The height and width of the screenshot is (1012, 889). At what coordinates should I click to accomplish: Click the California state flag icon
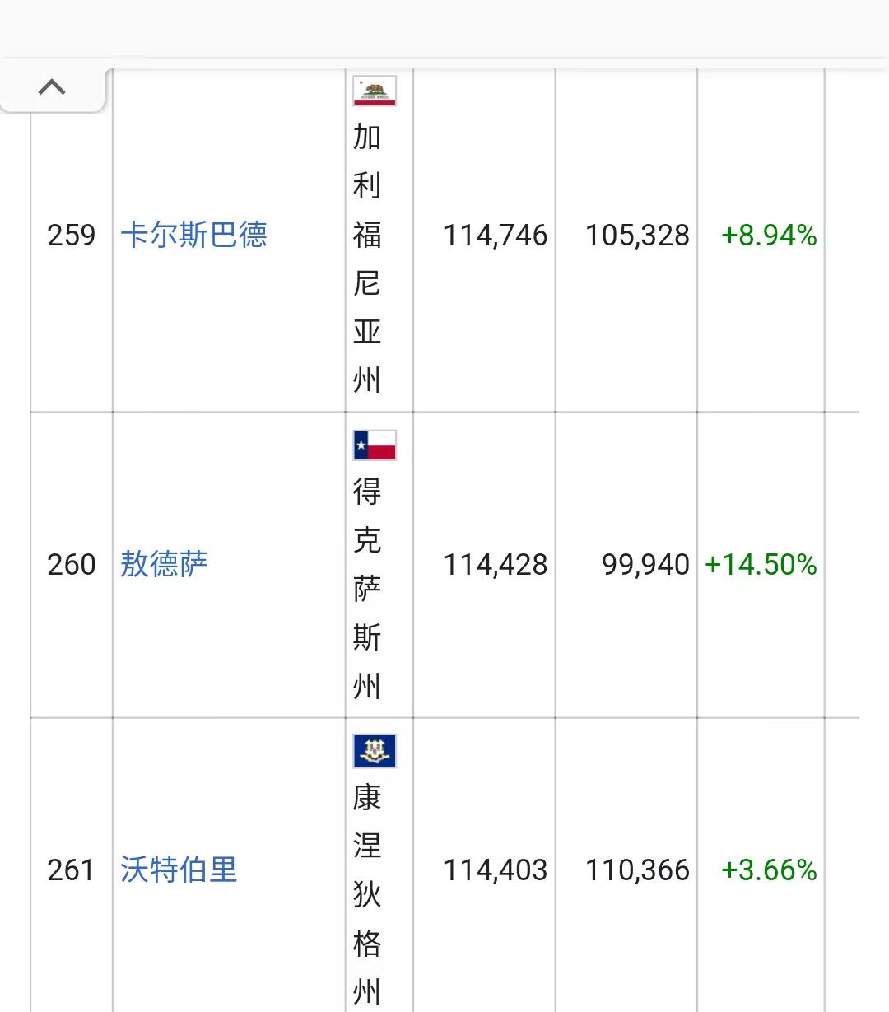coord(375,91)
